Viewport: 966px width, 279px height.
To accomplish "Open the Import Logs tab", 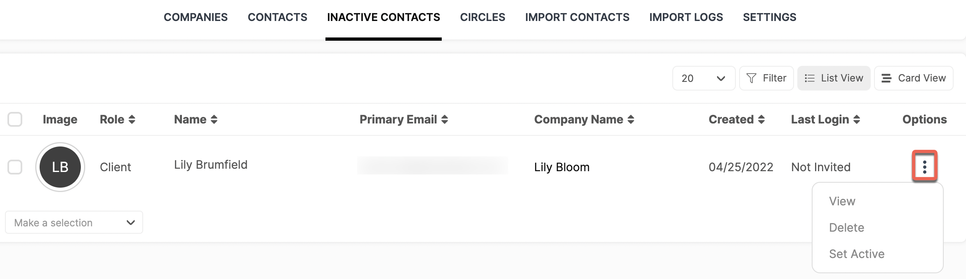I will [x=686, y=17].
